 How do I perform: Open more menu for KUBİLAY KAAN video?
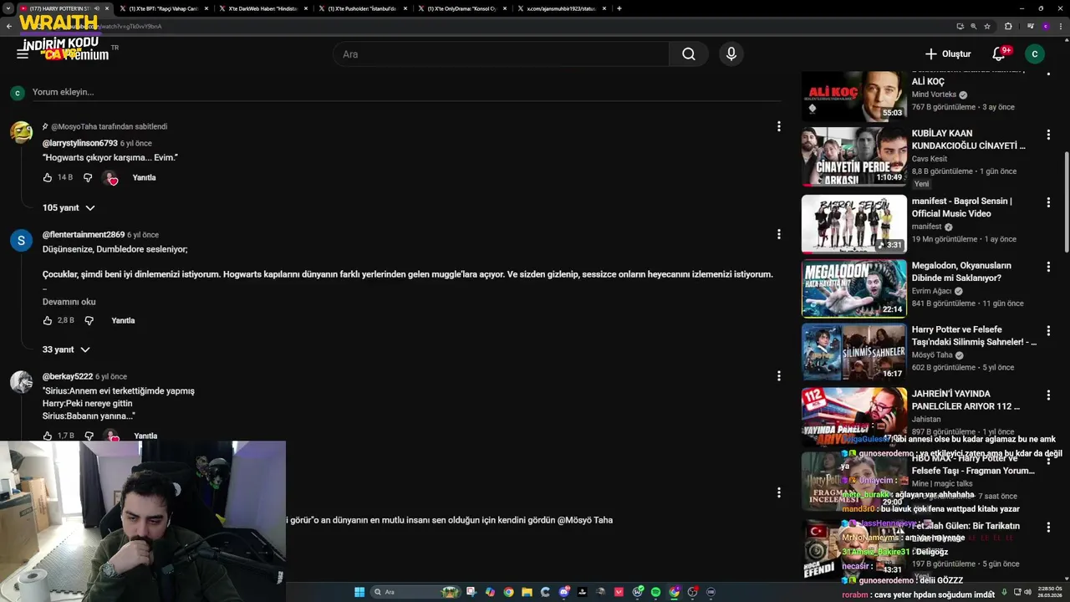[x=1048, y=134]
